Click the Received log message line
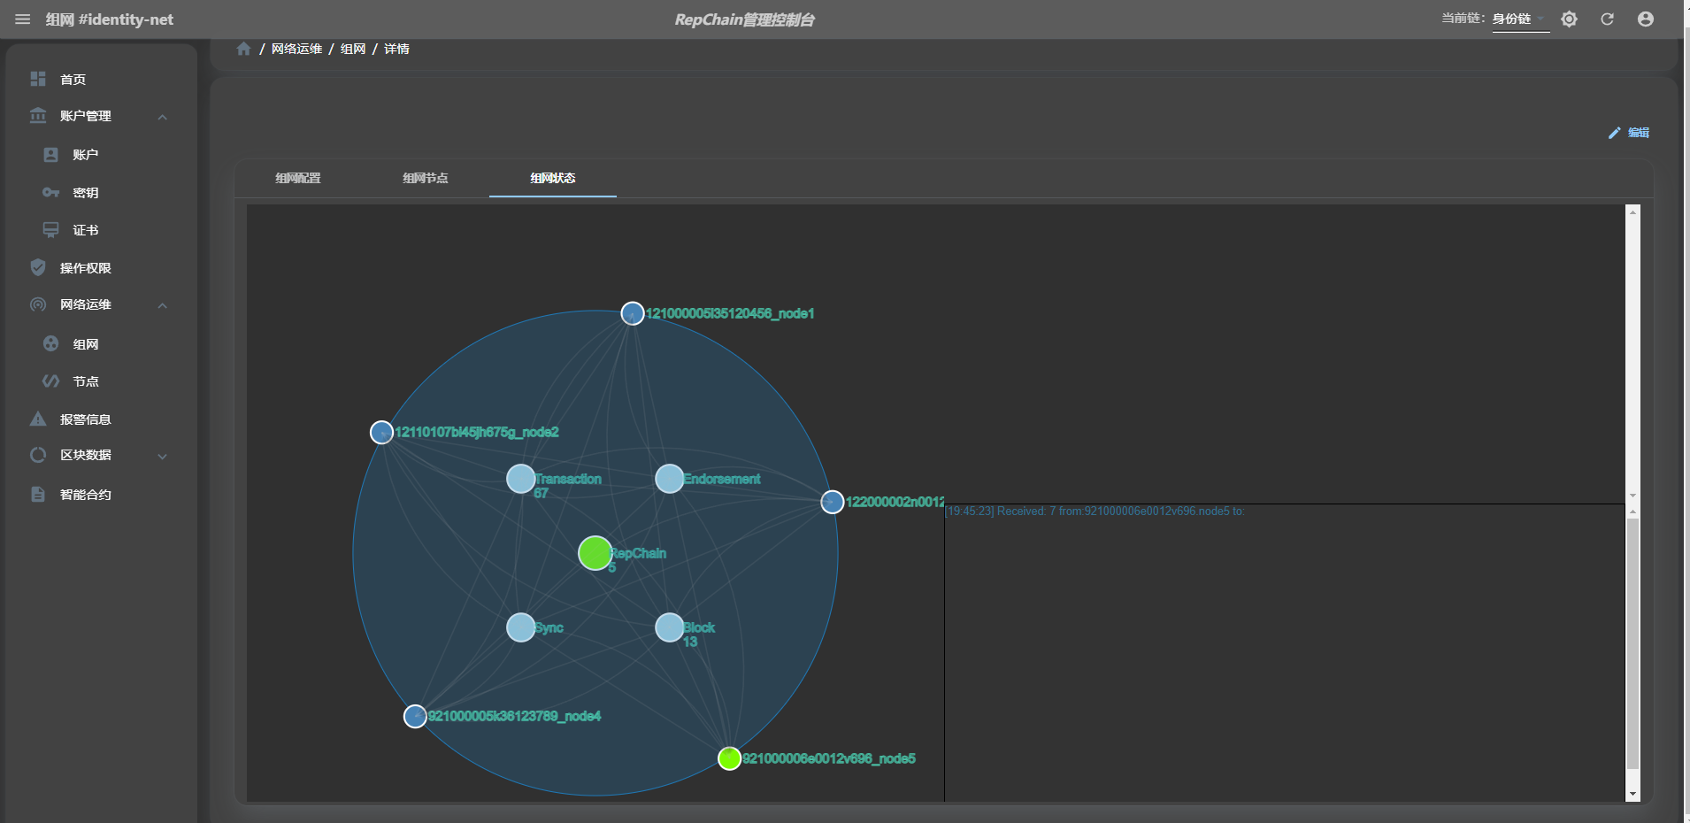 tap(1095, 511)
